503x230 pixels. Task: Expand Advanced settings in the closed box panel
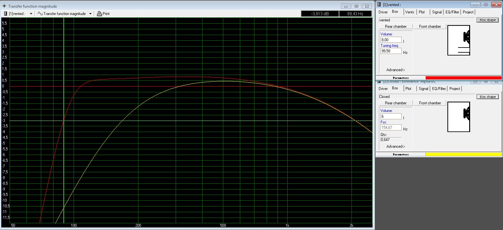coord(396,146)
